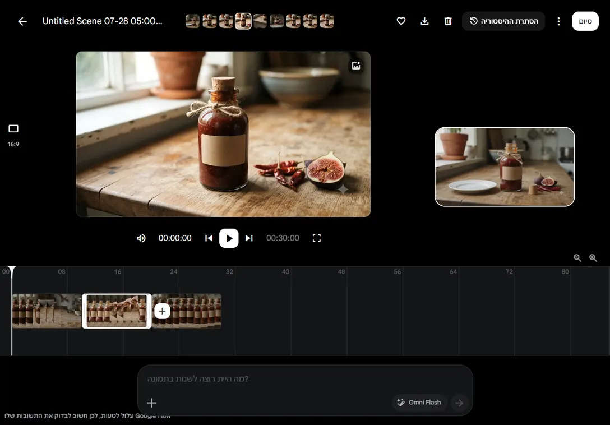The height and width of the screenshot is (425, 610).
Task: Zoom in the timeline
Action: pos(593,258)
